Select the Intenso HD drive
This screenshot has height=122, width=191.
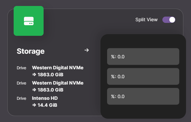pos(45,98)
